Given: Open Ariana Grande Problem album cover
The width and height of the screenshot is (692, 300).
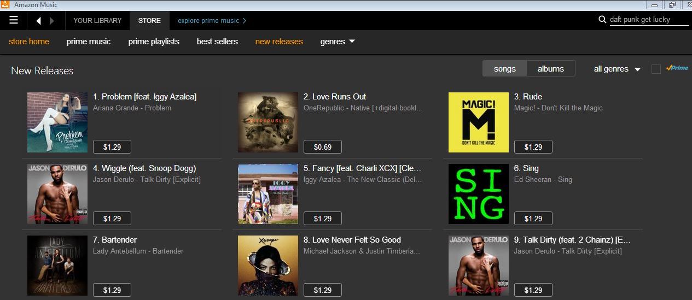Looking at the screenshot, I should (57, 122).
